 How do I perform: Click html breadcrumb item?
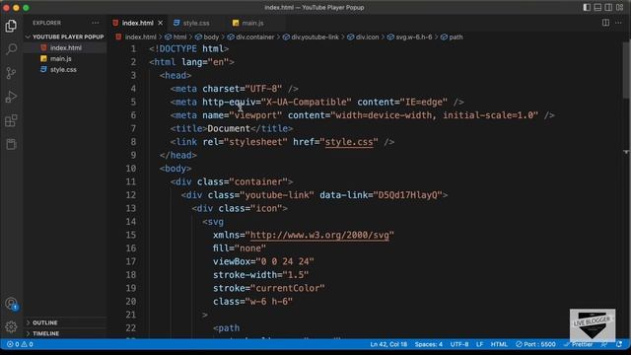pos(175,36)
